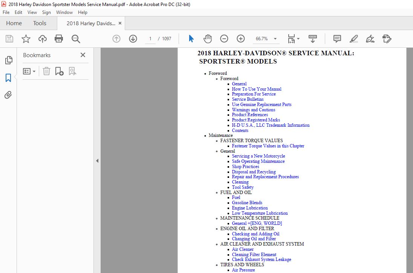Open the Service Bulletins link

248,99
